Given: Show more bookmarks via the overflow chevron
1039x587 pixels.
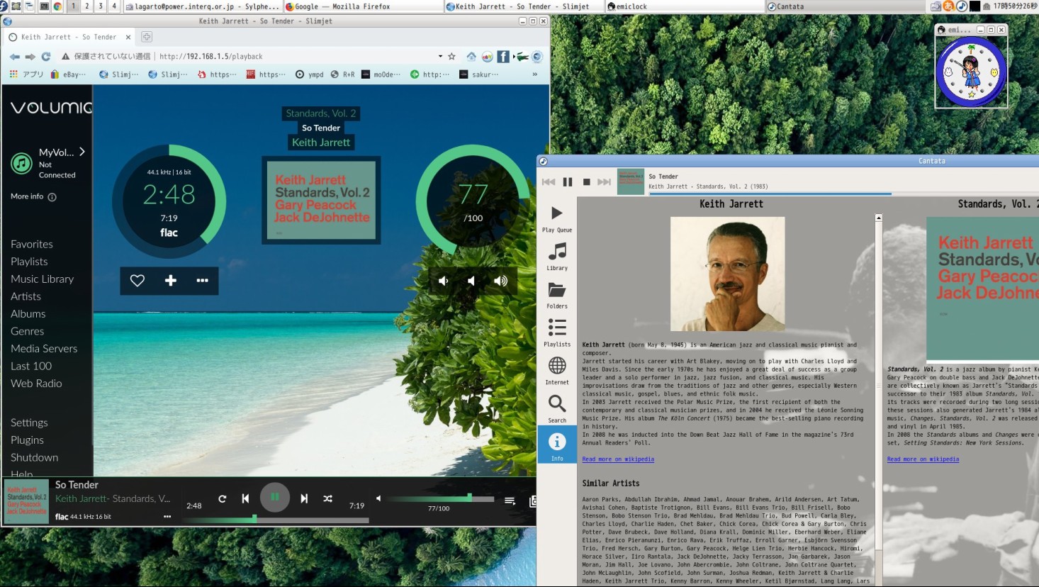Looking at the screenshot, I should pyautogui.click(x=534, y=74).
